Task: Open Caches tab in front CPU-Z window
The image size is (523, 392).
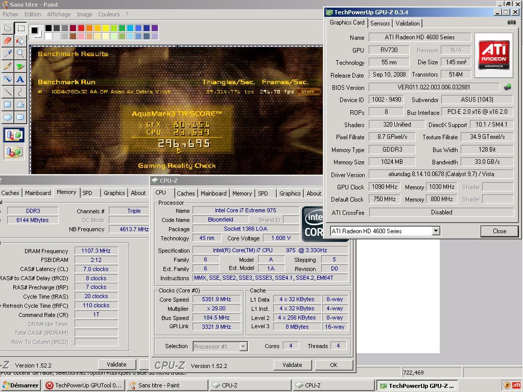Action: pos(186,193)
